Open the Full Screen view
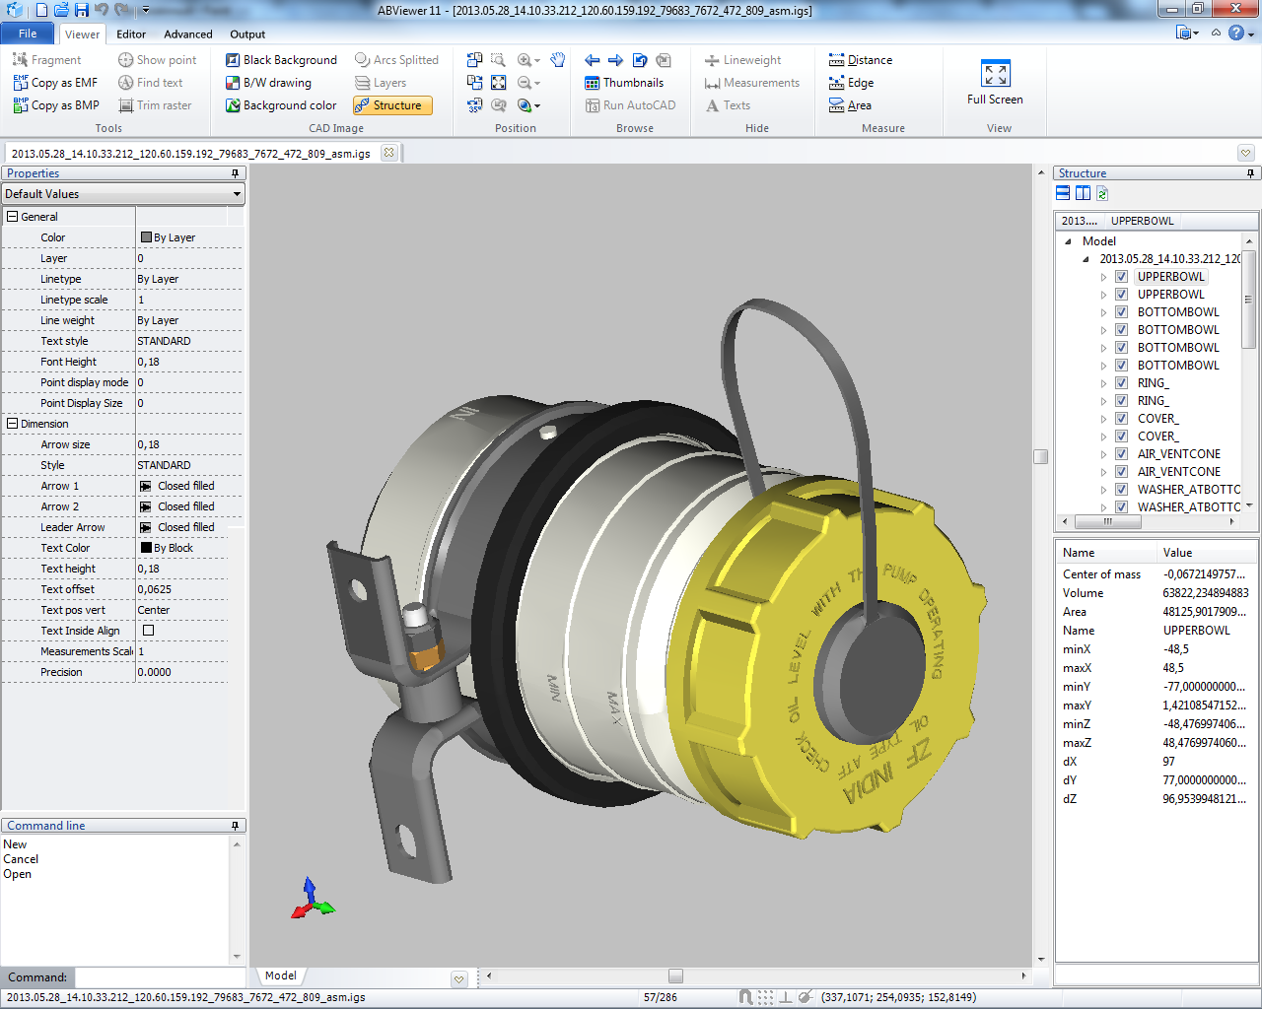1262x1009 pixels. click(x=994, y=79)
